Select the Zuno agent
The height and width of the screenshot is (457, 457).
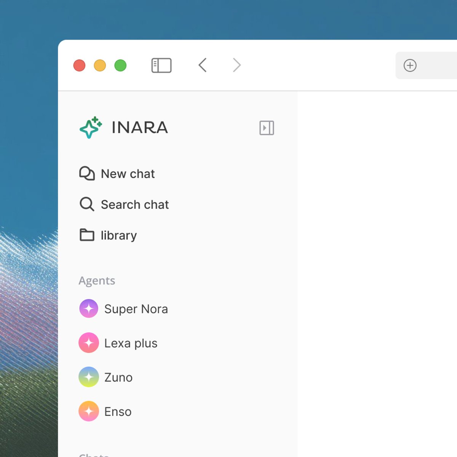pos(106,377)
